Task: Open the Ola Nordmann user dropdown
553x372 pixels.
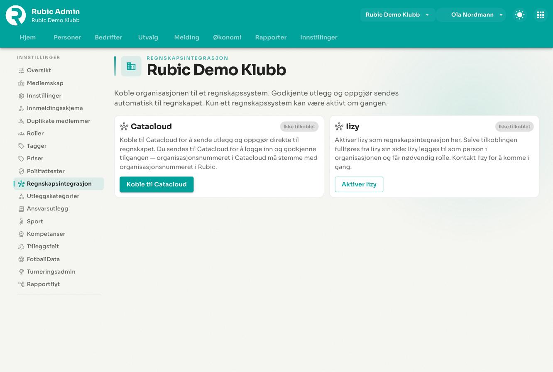Action: 471,15
